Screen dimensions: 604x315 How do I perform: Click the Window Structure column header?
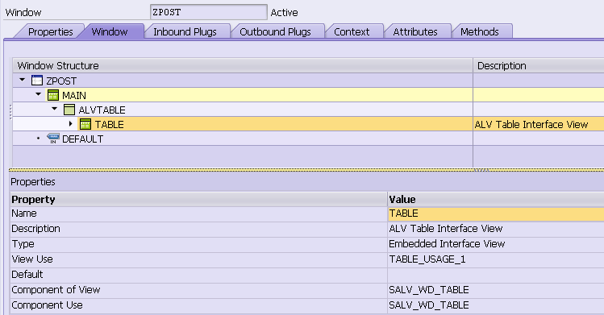(243, 66)
